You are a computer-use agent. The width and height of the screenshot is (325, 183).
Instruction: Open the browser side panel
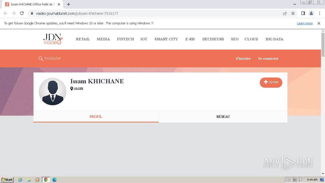pyautogui.click(x=303, y=13)
